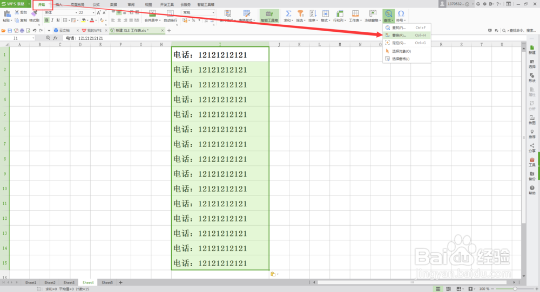Click the worksheet (工作表) icon
The height and width of the screenshot is (292, 540).
[x=355, y=13]
